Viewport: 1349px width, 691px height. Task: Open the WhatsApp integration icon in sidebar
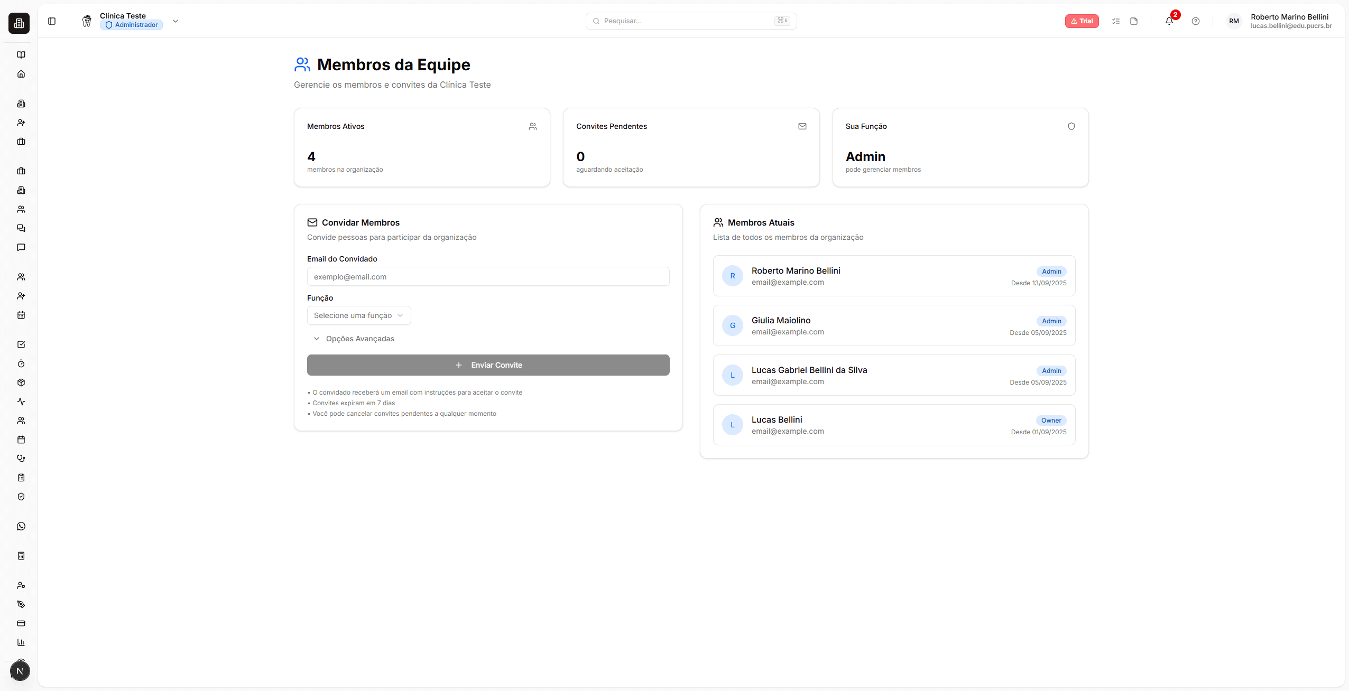pyautogui.click(x=21, y=526)
